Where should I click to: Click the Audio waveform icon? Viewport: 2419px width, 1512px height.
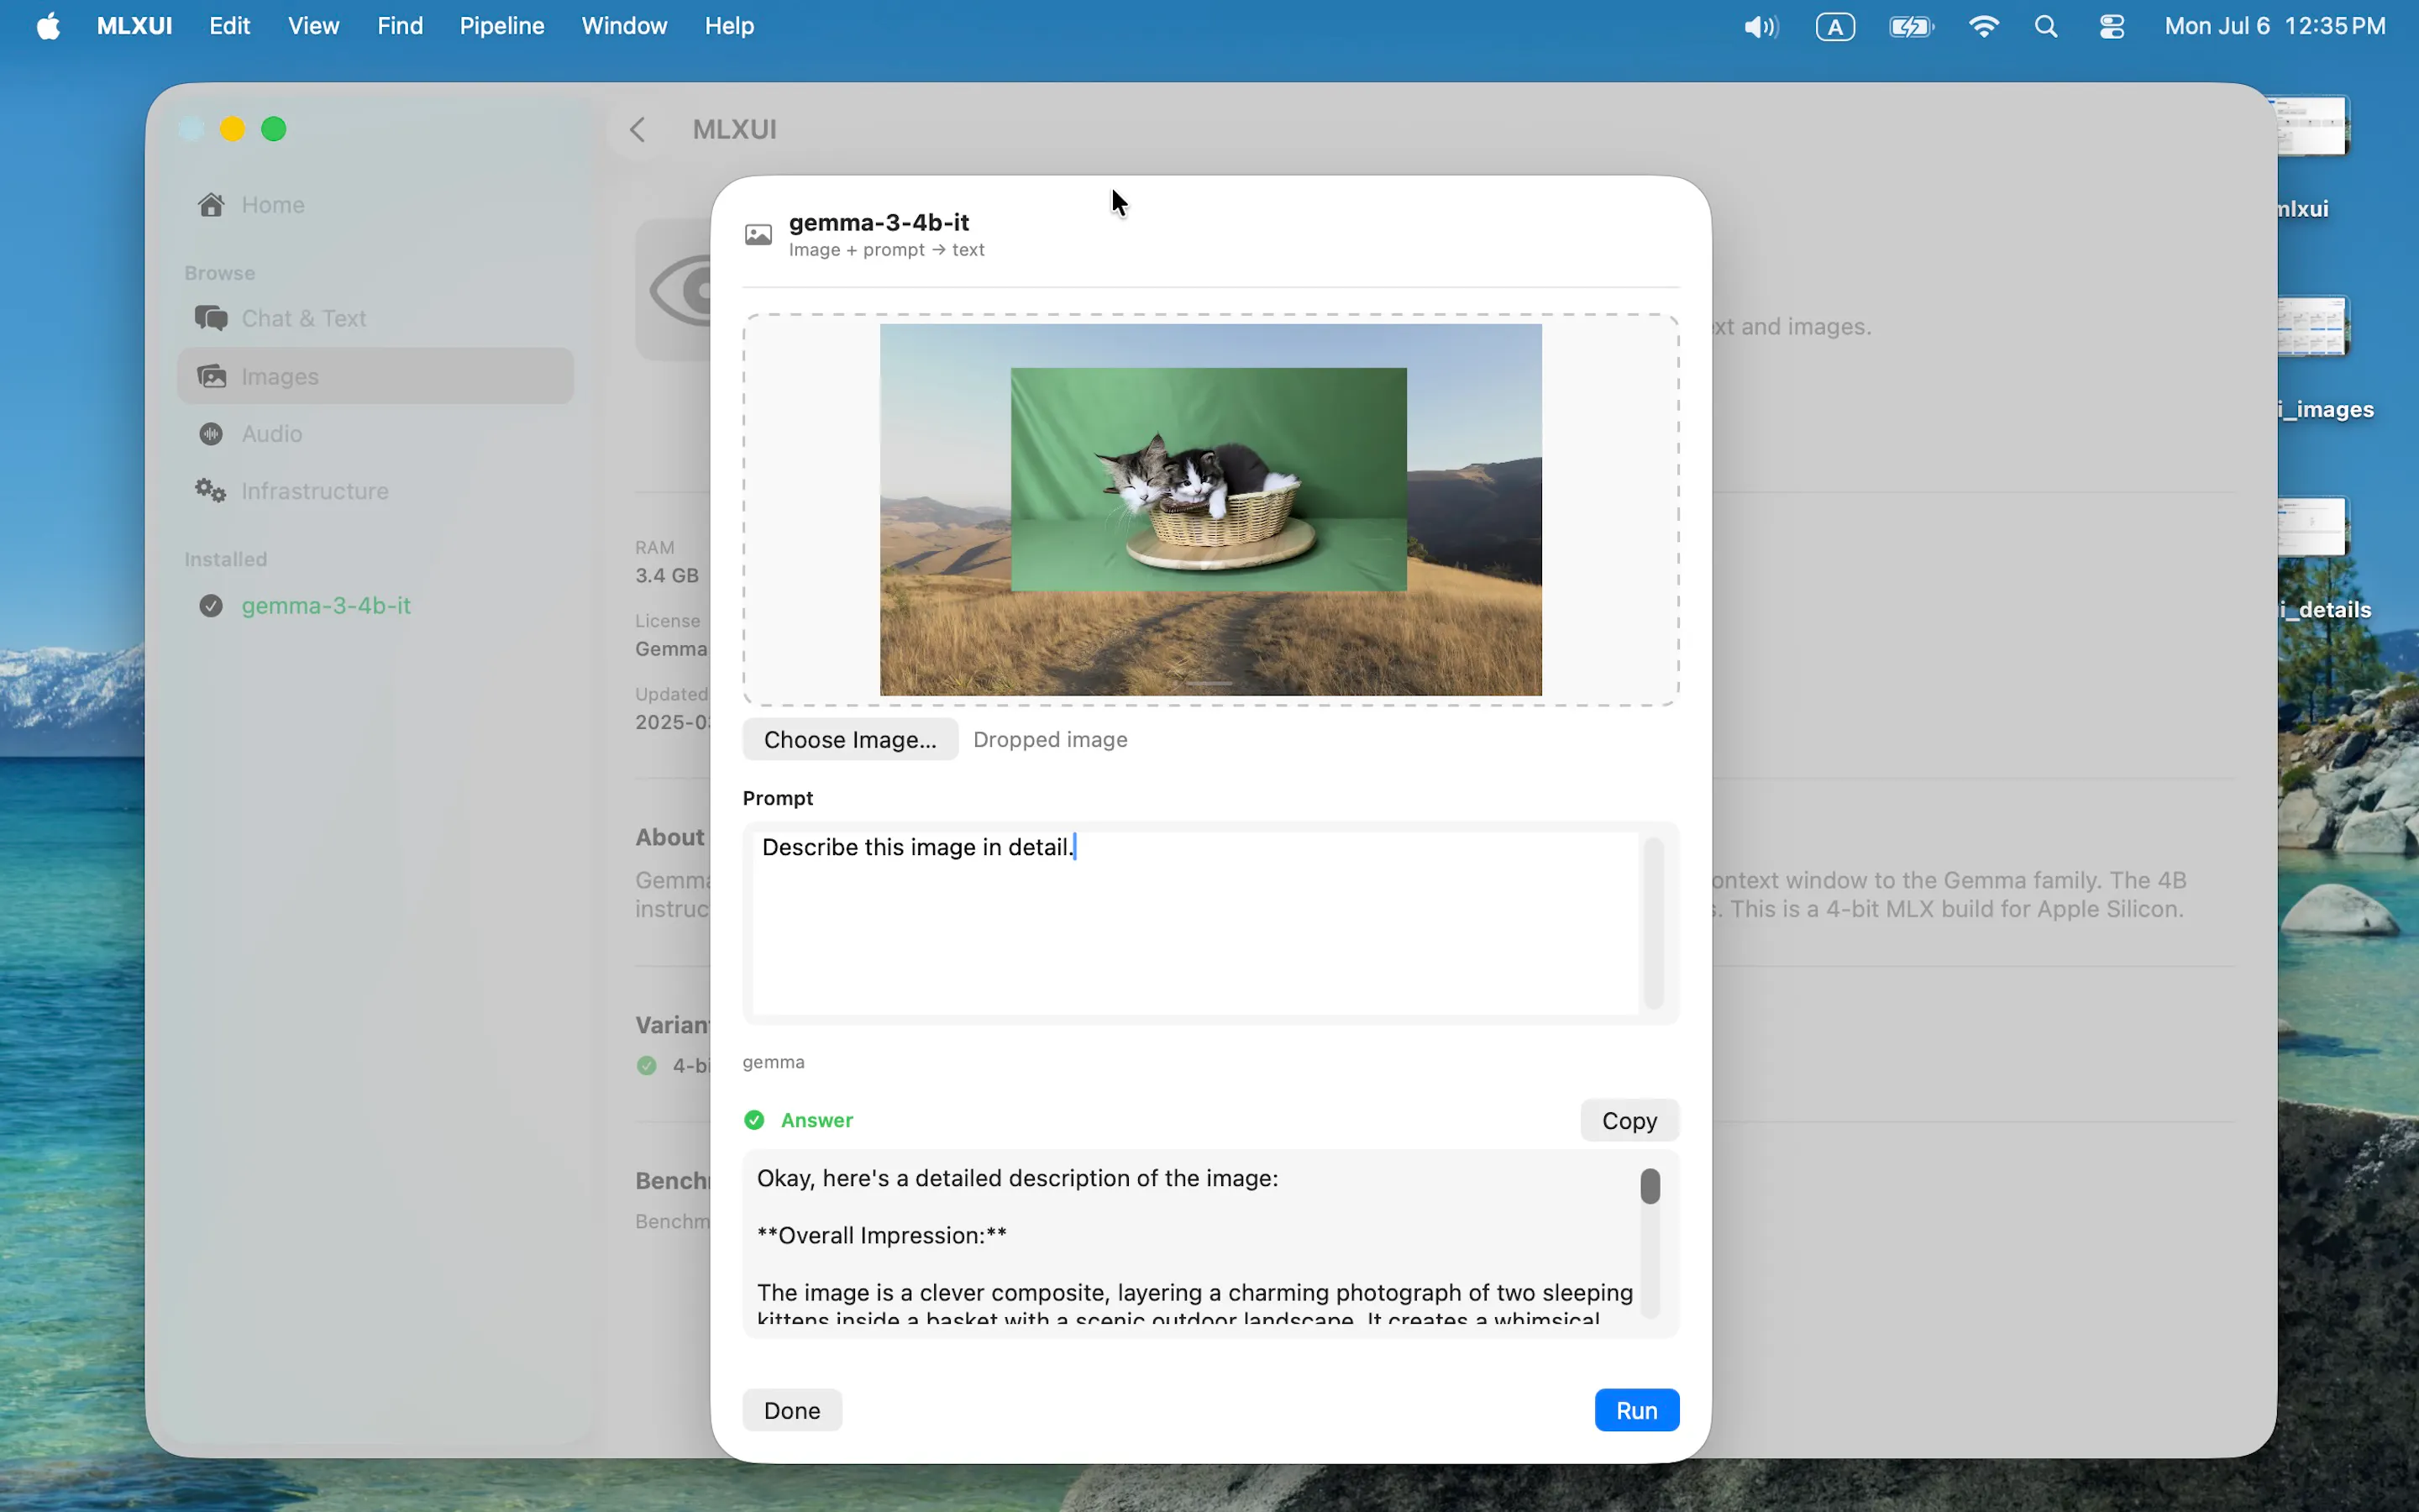point(211,434)
